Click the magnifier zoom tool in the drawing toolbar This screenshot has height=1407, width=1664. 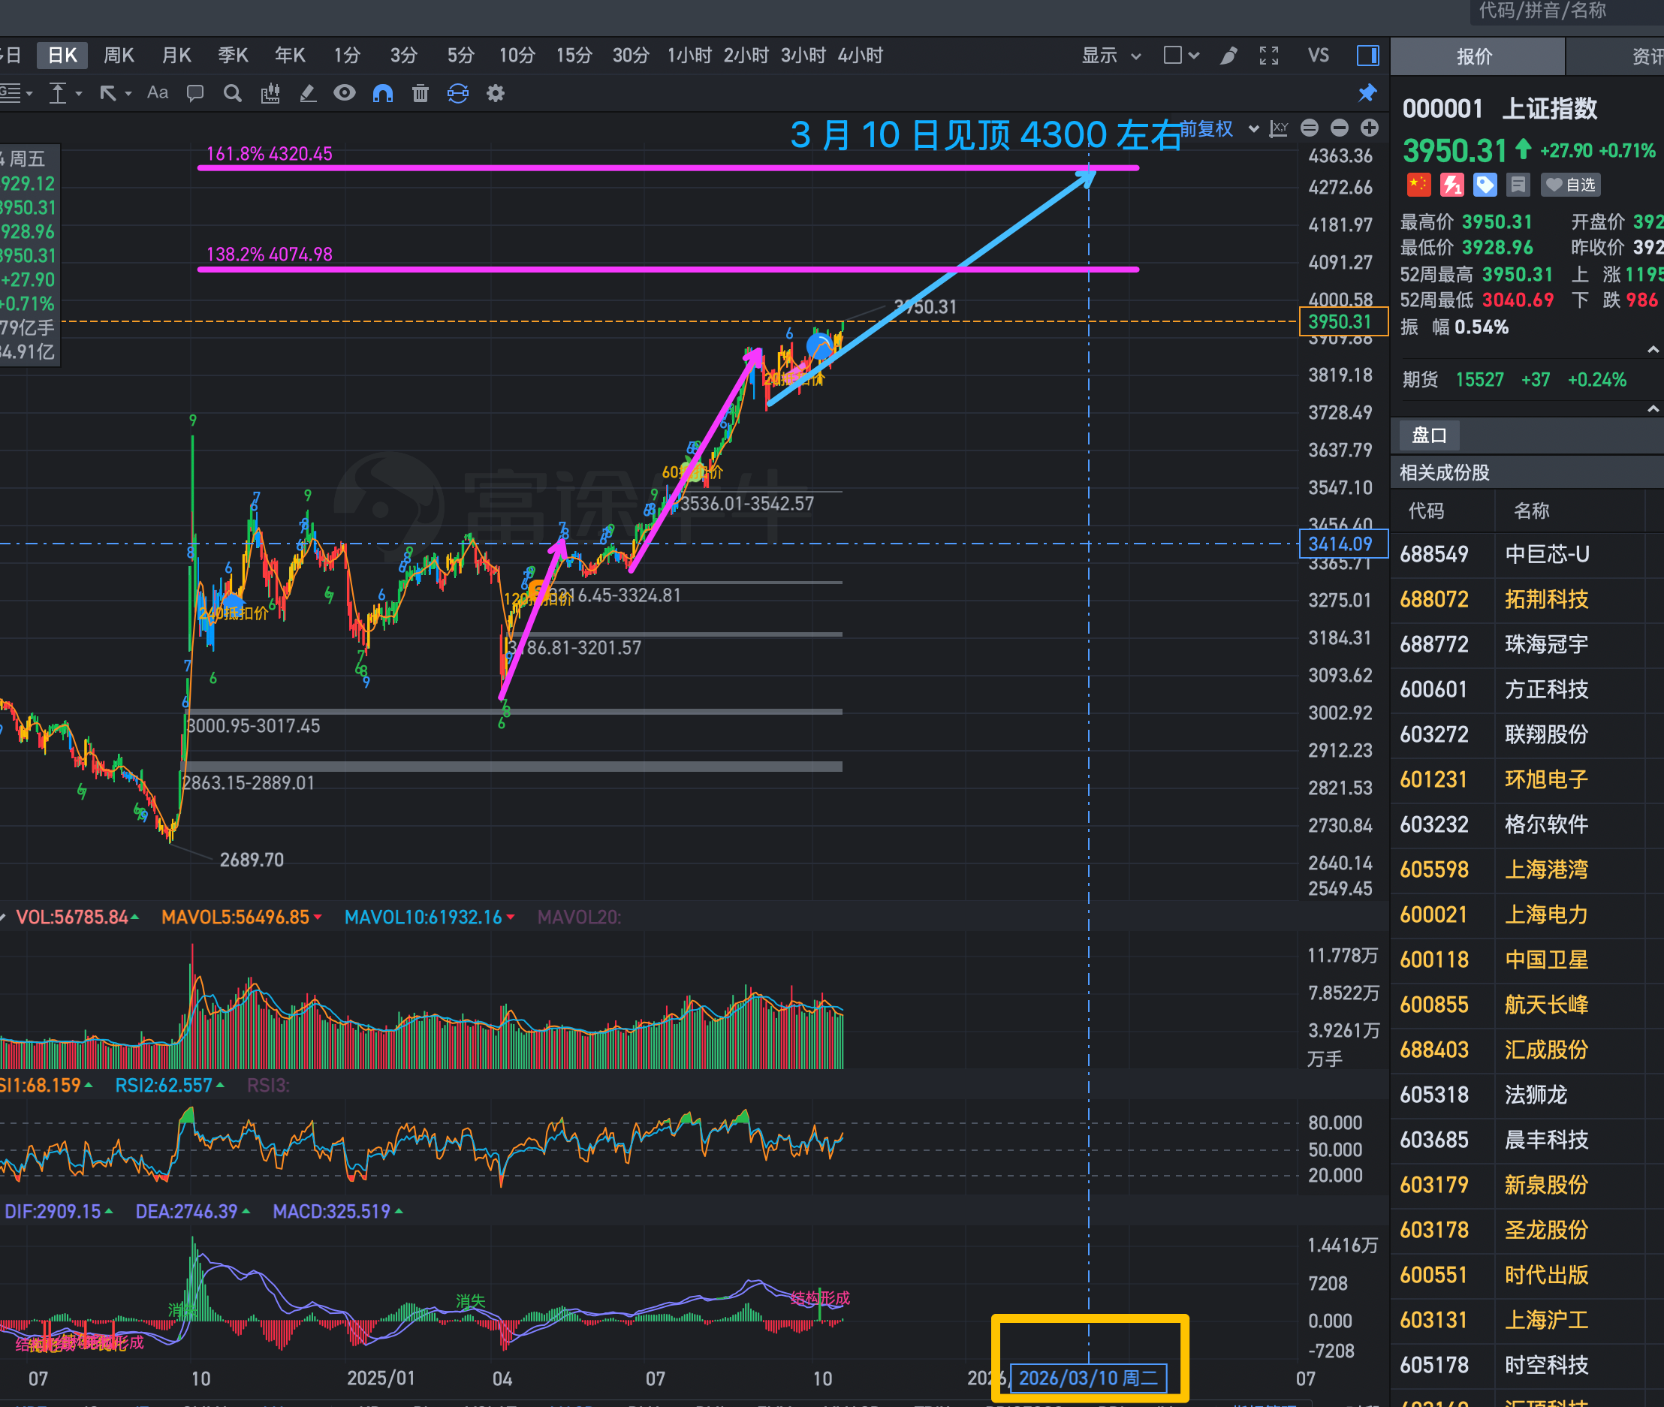[x=232, y=93]
